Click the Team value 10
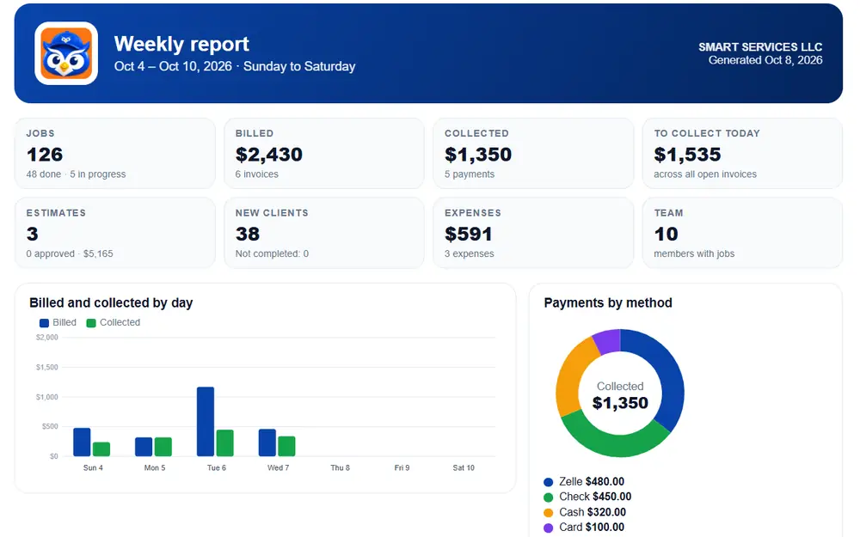This screenshot has width=860, height=537. pos(666,234)
